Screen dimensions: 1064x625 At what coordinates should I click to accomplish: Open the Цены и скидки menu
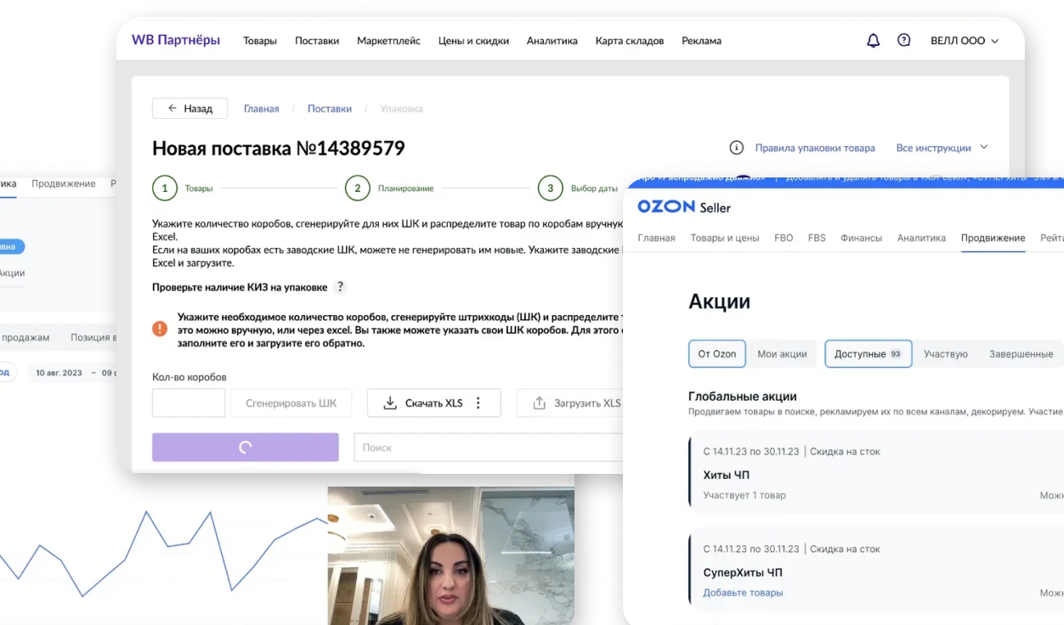pos(473,41)
